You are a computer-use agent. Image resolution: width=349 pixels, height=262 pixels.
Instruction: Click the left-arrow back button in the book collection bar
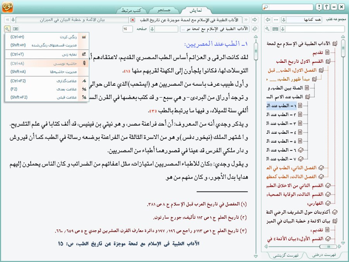(x=268, y=20)
